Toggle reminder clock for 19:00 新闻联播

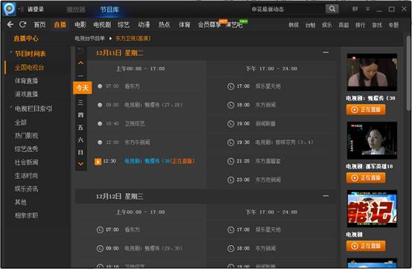point(231,124)
